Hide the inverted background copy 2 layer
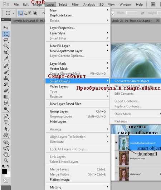The height and width of the screenshot is (190, 161). (x=116, y=142)
